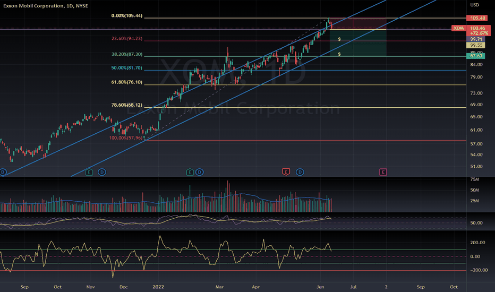Select the short position green profit zone
The image size is (495, 292).
coord(358,43)
